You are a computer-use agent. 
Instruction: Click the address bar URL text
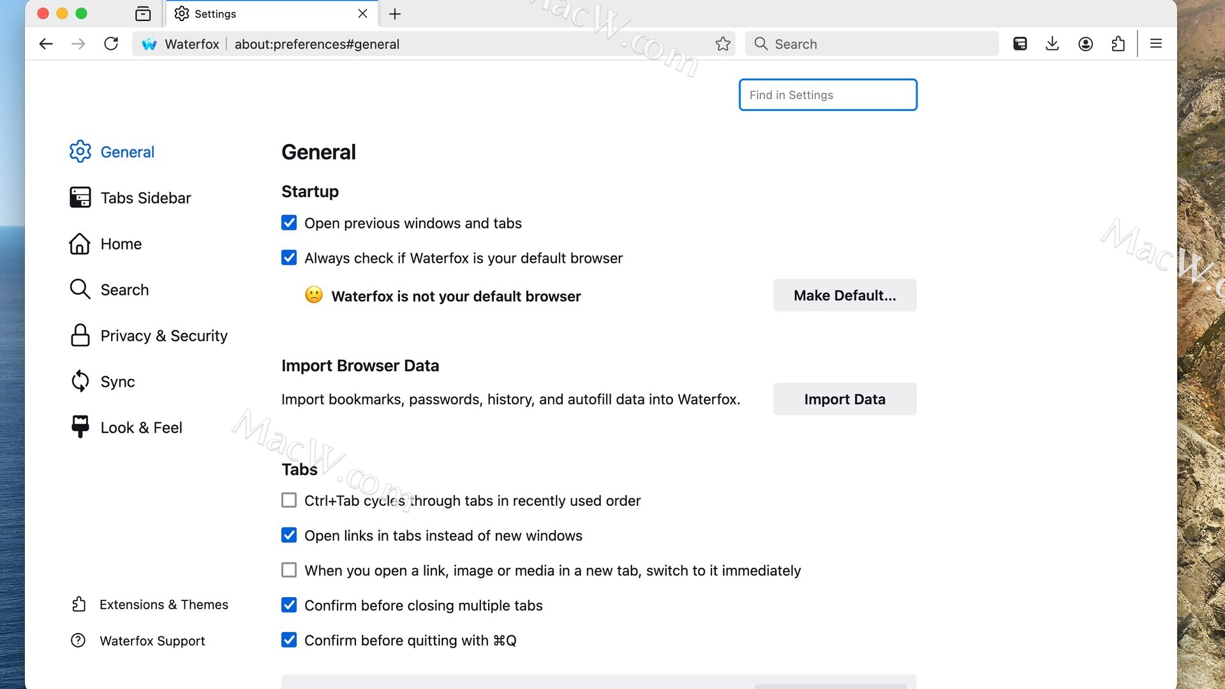point(317,44)
